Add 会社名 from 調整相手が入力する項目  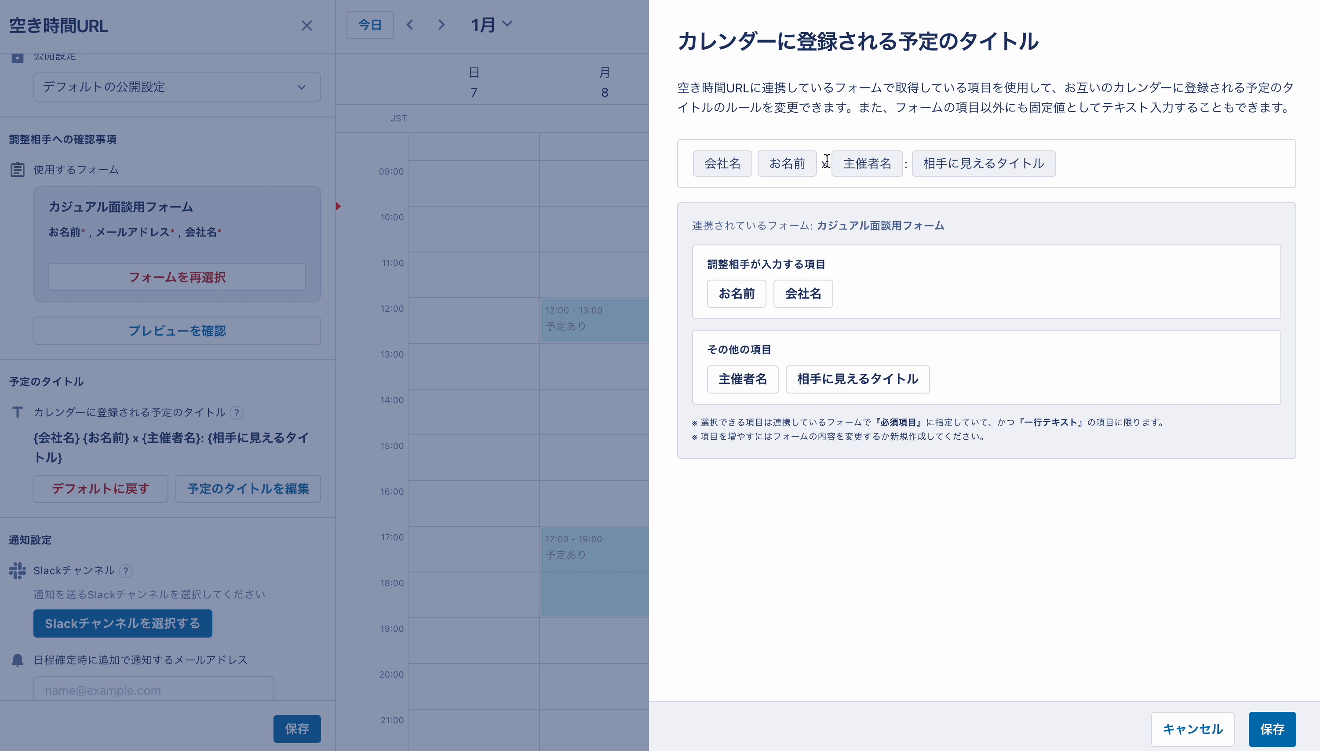[x=803, y=293]
